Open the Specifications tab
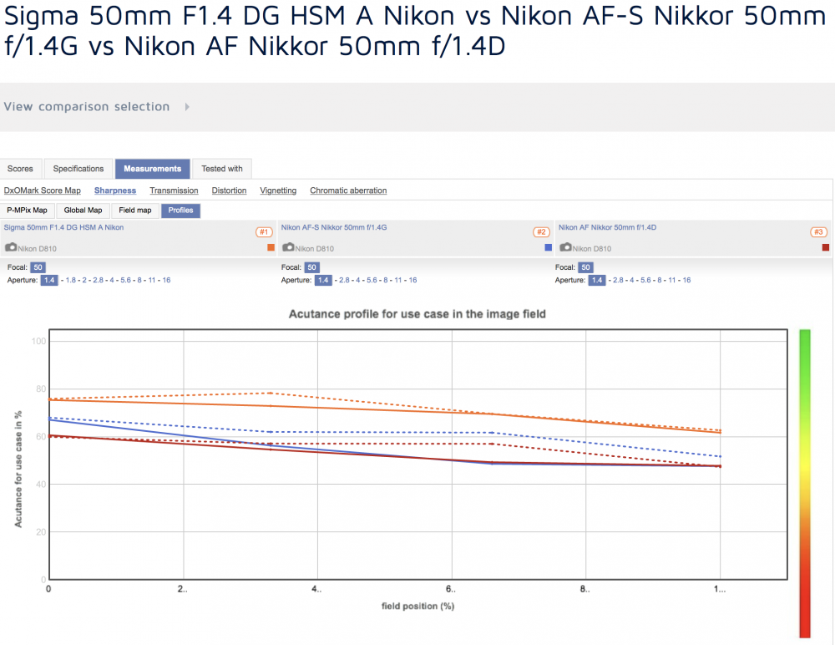The image size is (835, 645). 78,169
